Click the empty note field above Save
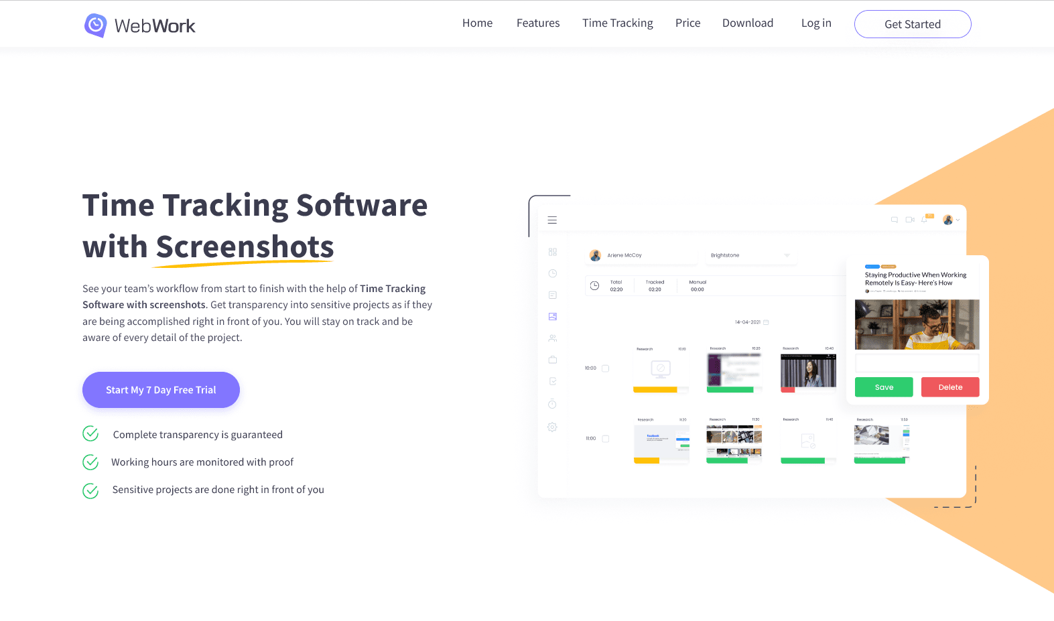 coord(917,363)
